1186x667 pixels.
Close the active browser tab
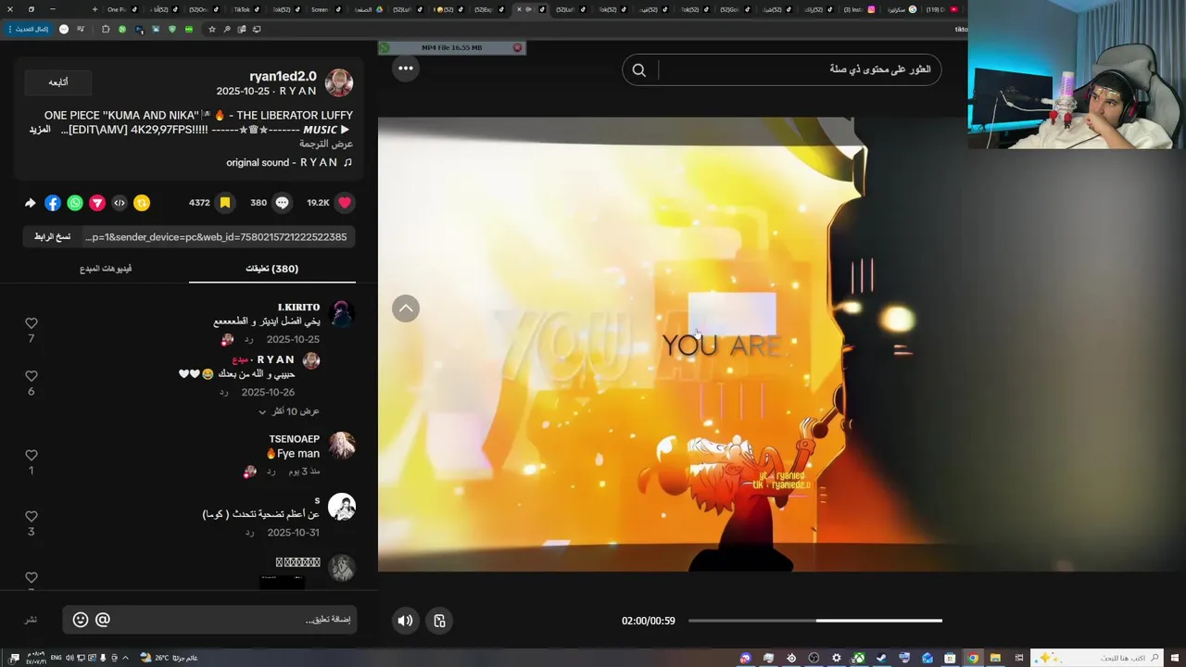tap(518, 9)
